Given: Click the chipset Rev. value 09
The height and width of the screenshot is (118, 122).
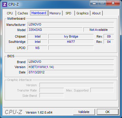Looking at the screenshot, I should [109, 36].
